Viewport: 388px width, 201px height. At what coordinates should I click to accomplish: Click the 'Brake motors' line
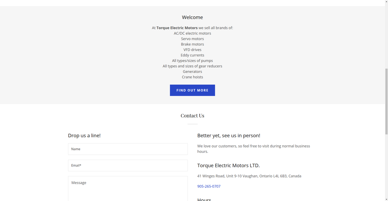coord(192,44)
